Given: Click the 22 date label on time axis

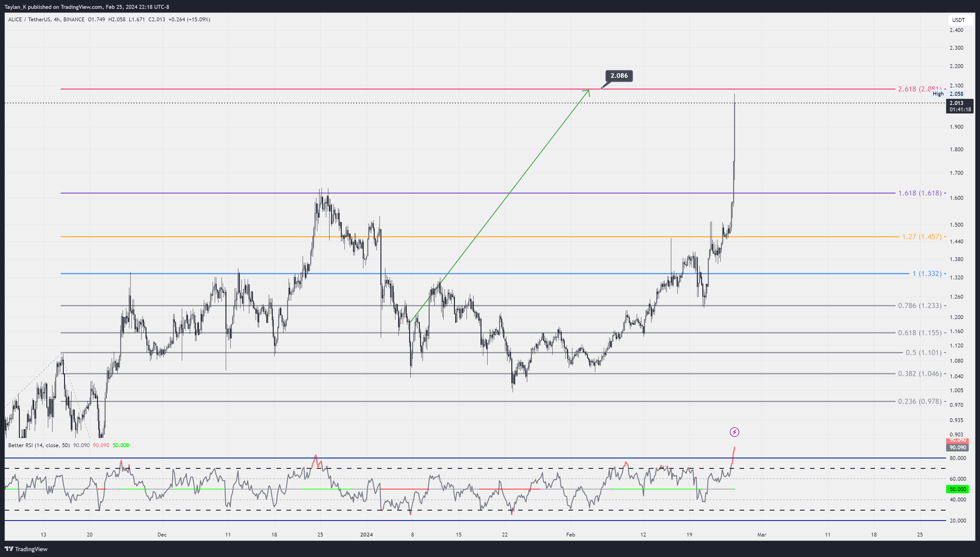Looking at the screenshot, I should click(505, 534).
